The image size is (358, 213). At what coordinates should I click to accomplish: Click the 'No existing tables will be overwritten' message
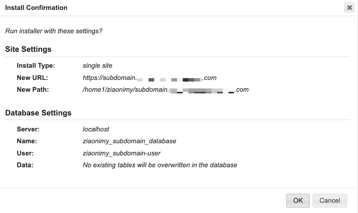pyautogui.click(x=160, y=165)
